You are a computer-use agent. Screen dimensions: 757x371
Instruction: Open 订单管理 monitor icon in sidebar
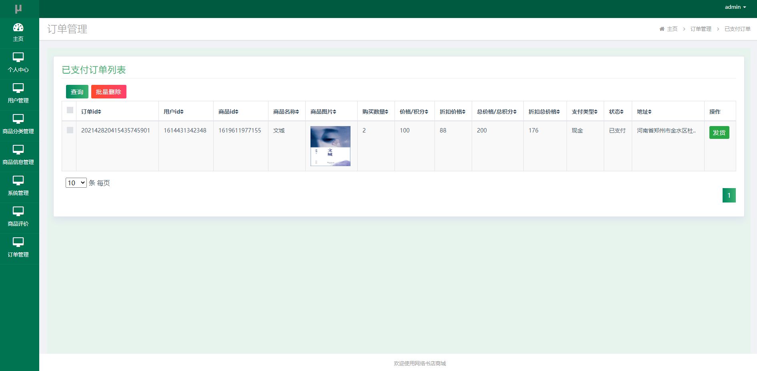18,242
